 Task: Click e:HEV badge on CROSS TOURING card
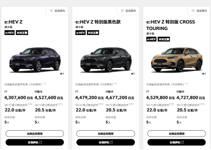tap(151, 39)
